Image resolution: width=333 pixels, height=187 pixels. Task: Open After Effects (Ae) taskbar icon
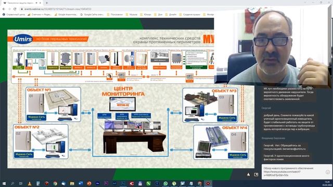pos(97,183)
